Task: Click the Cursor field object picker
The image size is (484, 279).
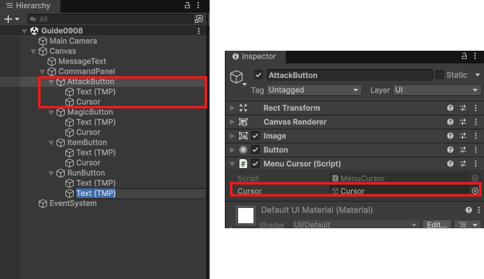Action: tap(475, 191)
